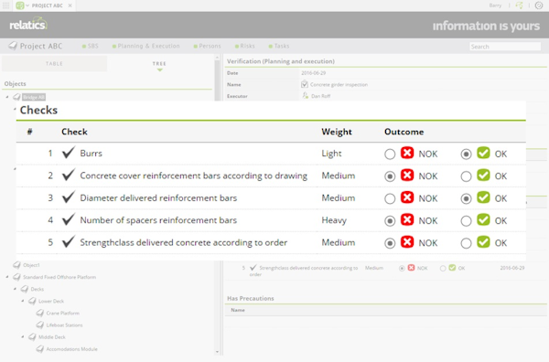549x362 pixels.
Task: Open Dan Roff executor link
Action: pyautogui.click(x=321, y=96)
